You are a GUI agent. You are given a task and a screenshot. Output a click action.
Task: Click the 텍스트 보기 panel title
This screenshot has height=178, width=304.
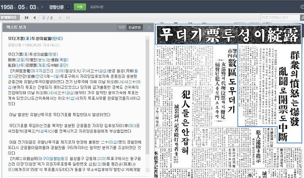[16, 28]
